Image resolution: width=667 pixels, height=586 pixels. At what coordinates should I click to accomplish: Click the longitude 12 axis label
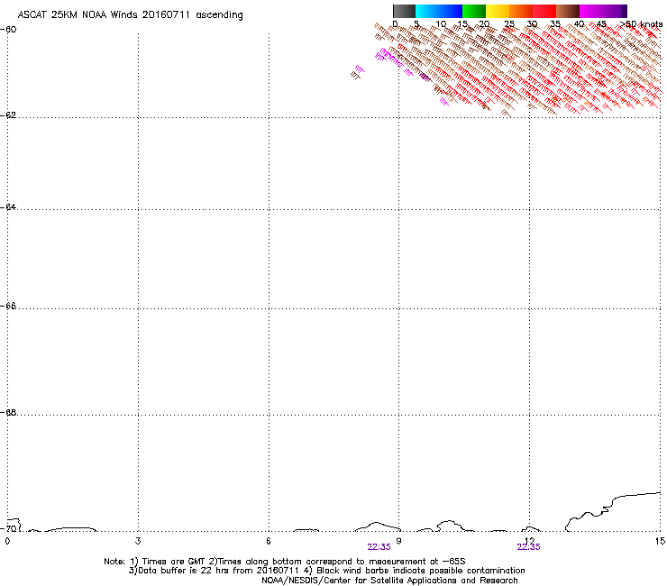(530, 540)
